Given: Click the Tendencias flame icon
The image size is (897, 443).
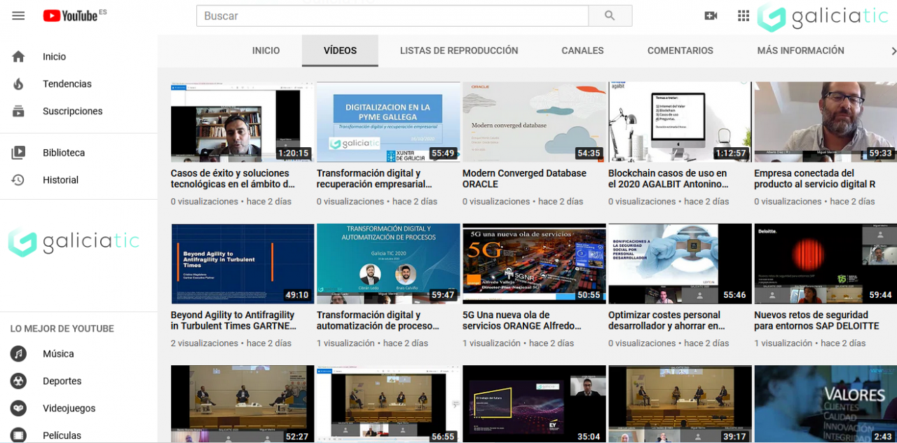Looking at the screenshot, I should pyautogui.click(x=18, y=84).
